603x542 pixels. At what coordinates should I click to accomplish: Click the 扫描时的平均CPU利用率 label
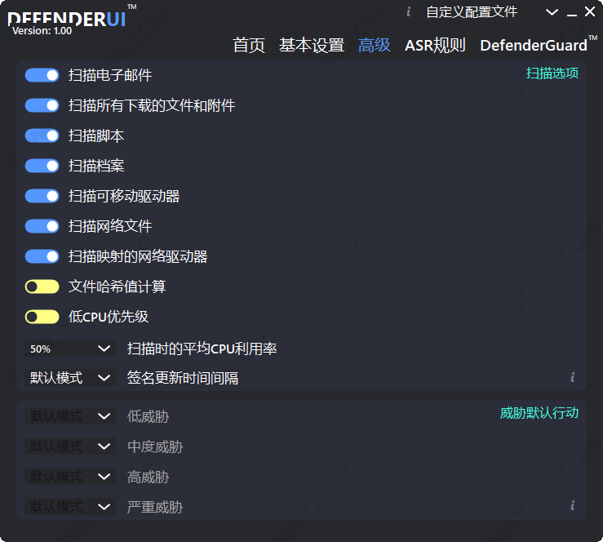tap(202, 349)
